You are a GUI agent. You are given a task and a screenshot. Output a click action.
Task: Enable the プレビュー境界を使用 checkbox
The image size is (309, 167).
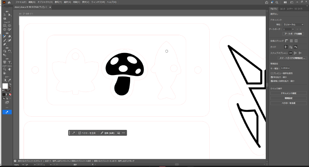tap(272, 73)
